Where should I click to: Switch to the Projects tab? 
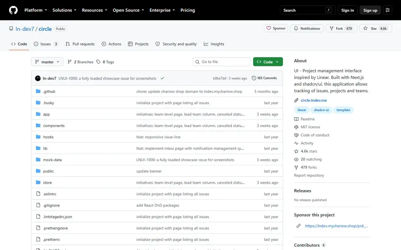click(x=138, y=44)
